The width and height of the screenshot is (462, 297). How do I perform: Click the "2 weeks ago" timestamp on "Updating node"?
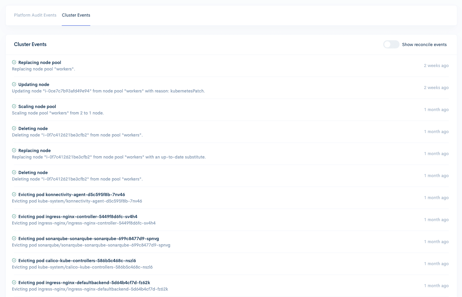coord(437,87)
